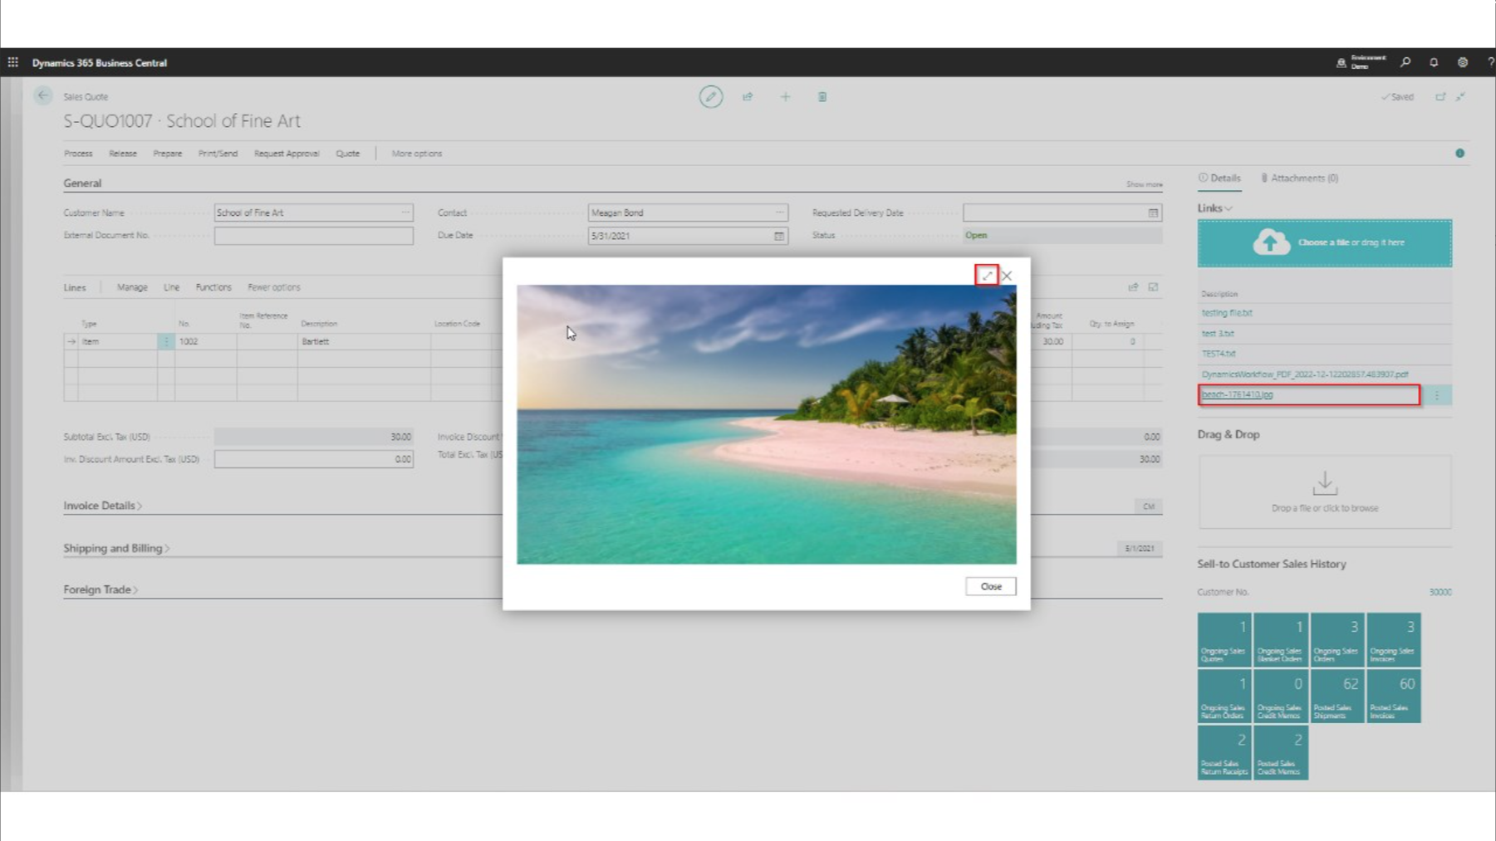Expand the Shipping and Billing section

tap(116, 548)
